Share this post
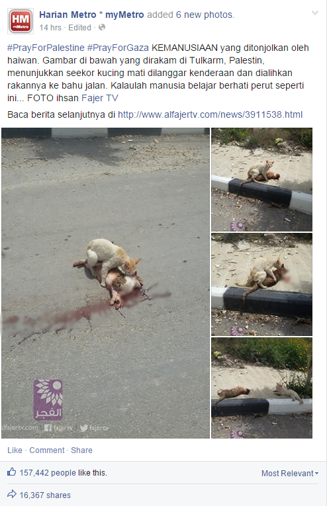Image resolution: width=327 pixels, height=506 pixels. [x=81, y=450]
